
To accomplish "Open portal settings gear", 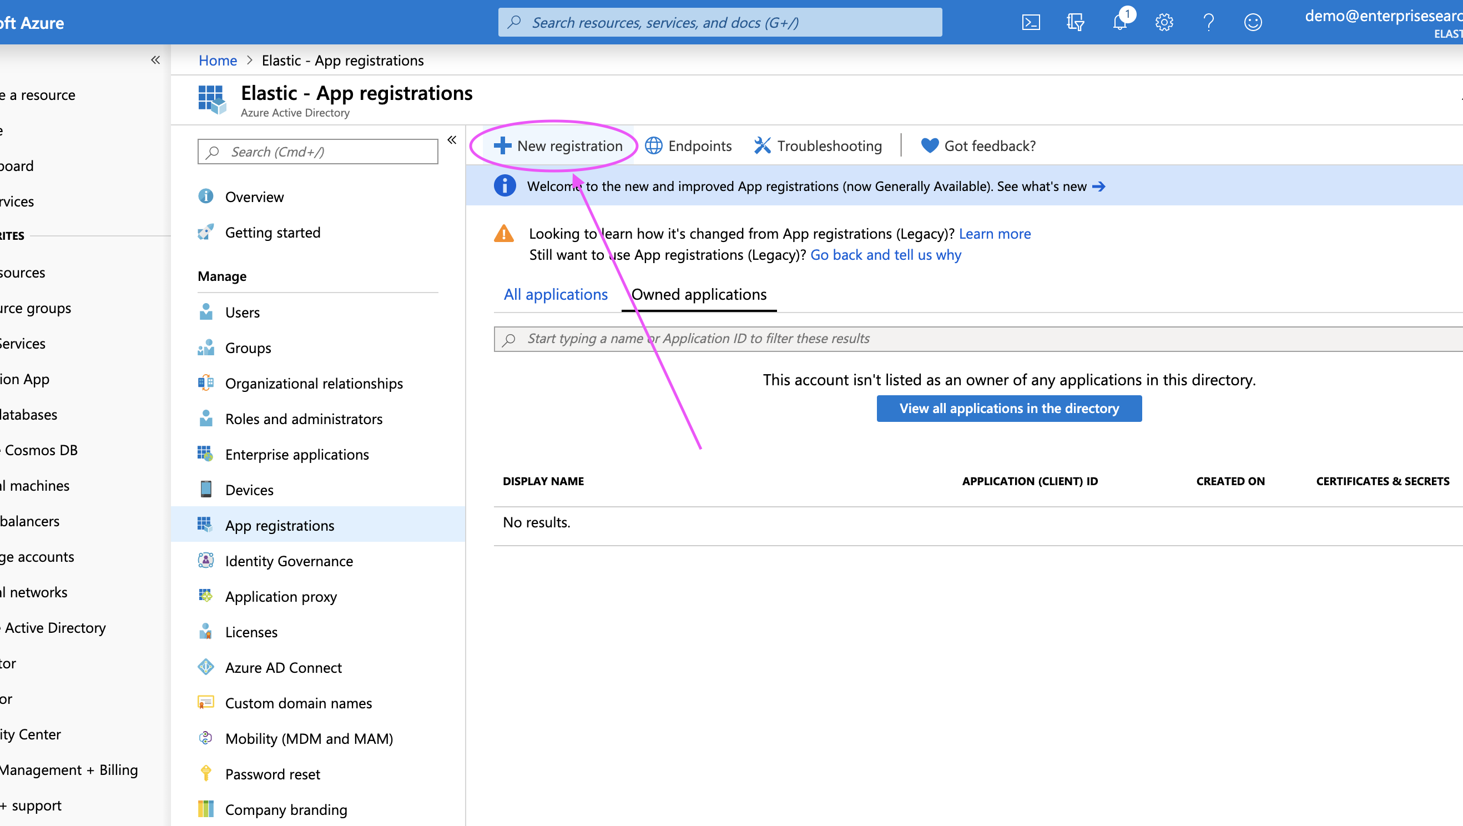I will tap(1164, 22).
